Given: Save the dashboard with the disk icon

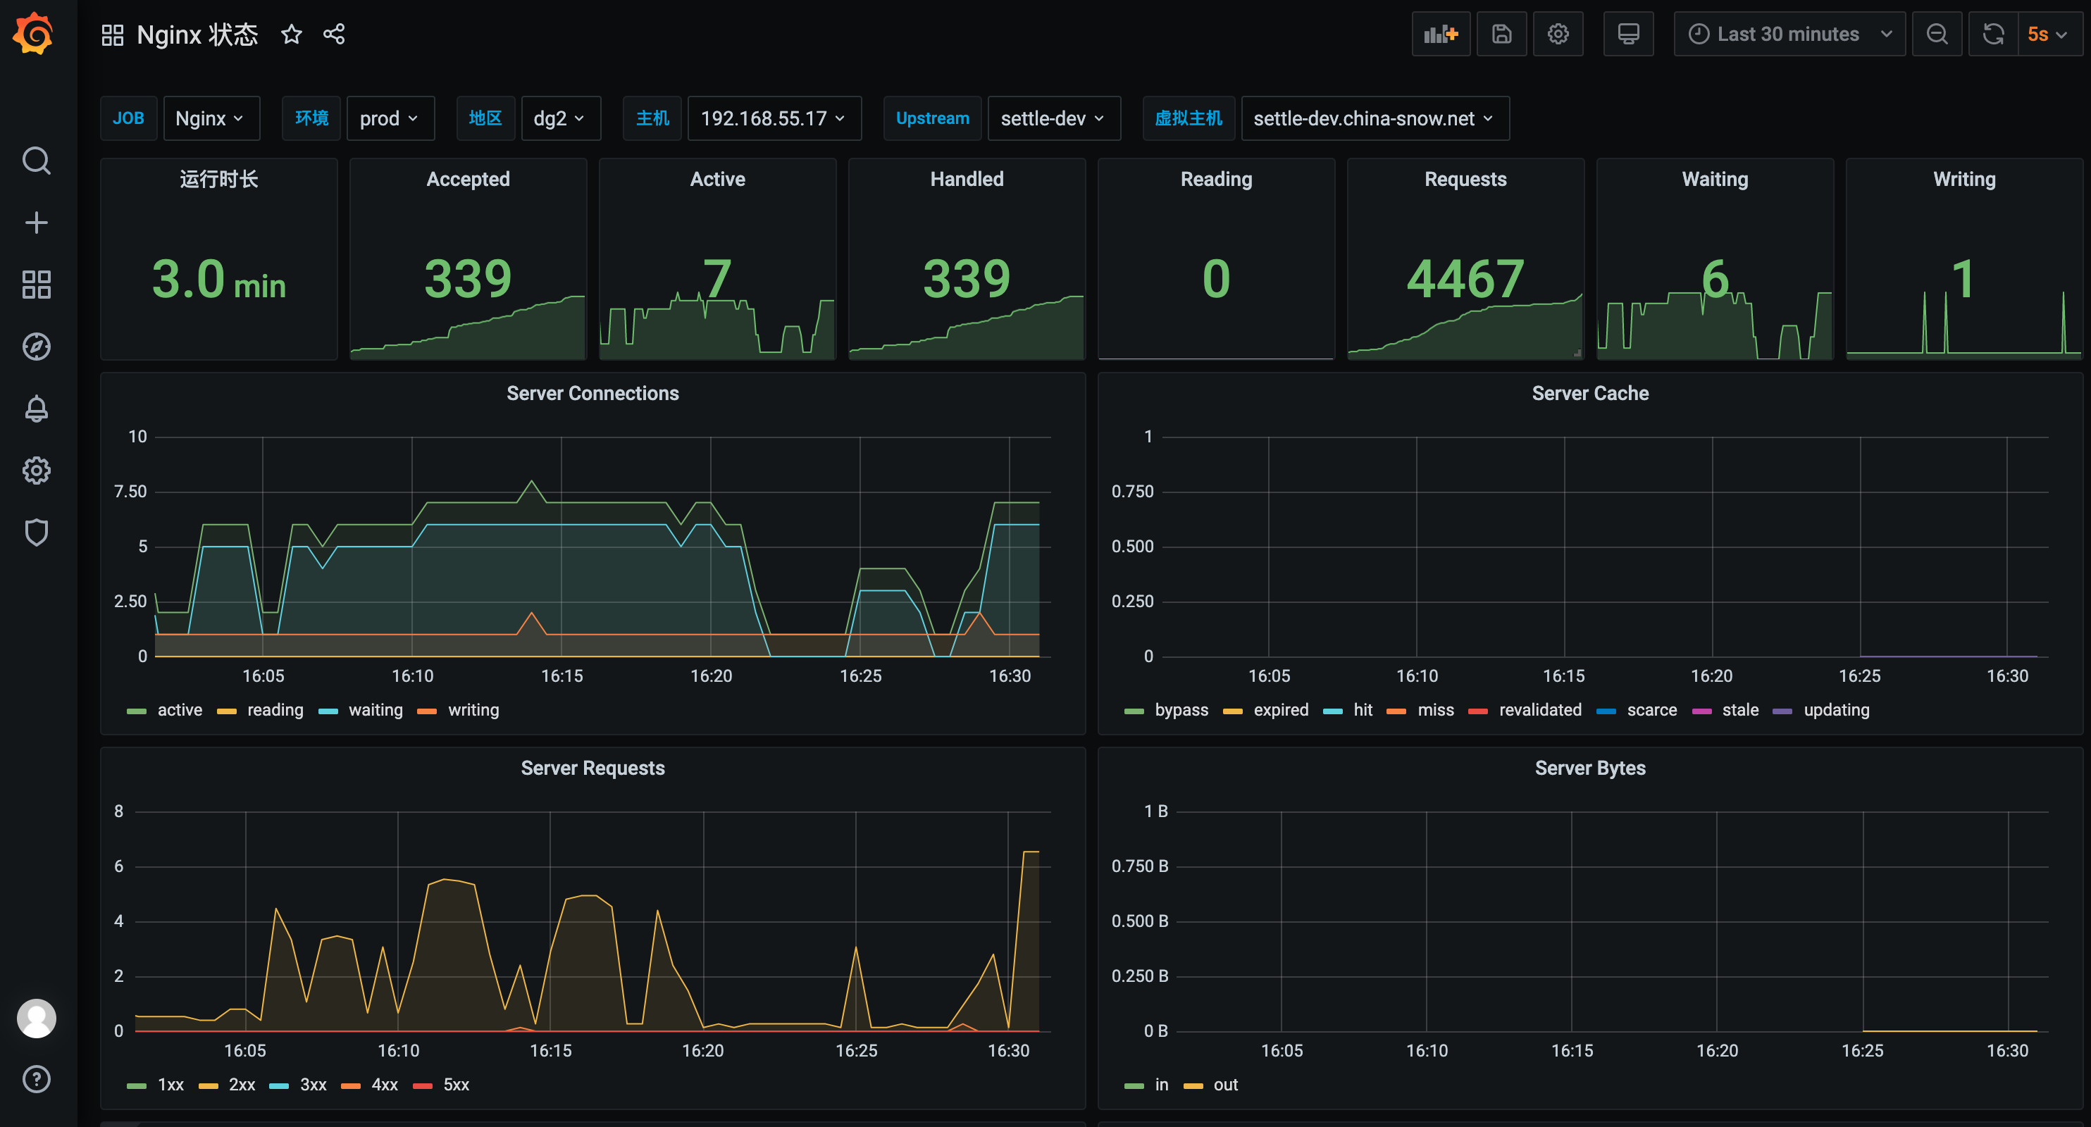Looking at the screenshot, I should (1502, 34).
